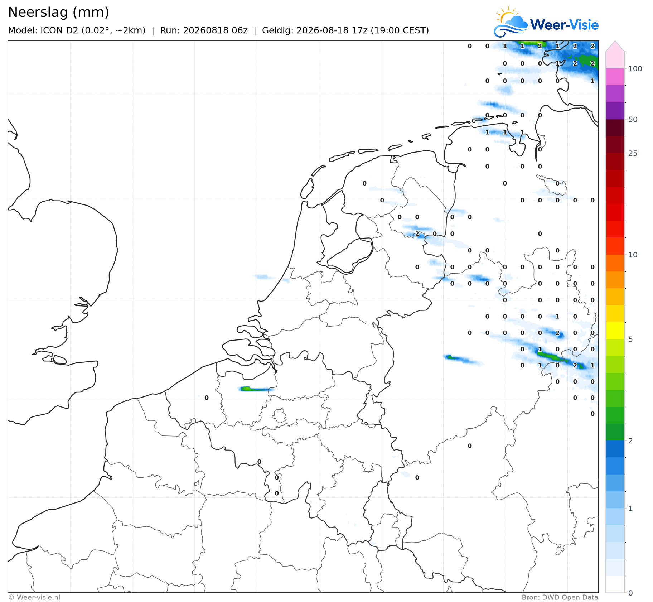
Task: Click the model run info subtitle line
Action: [x=218, y=30]
